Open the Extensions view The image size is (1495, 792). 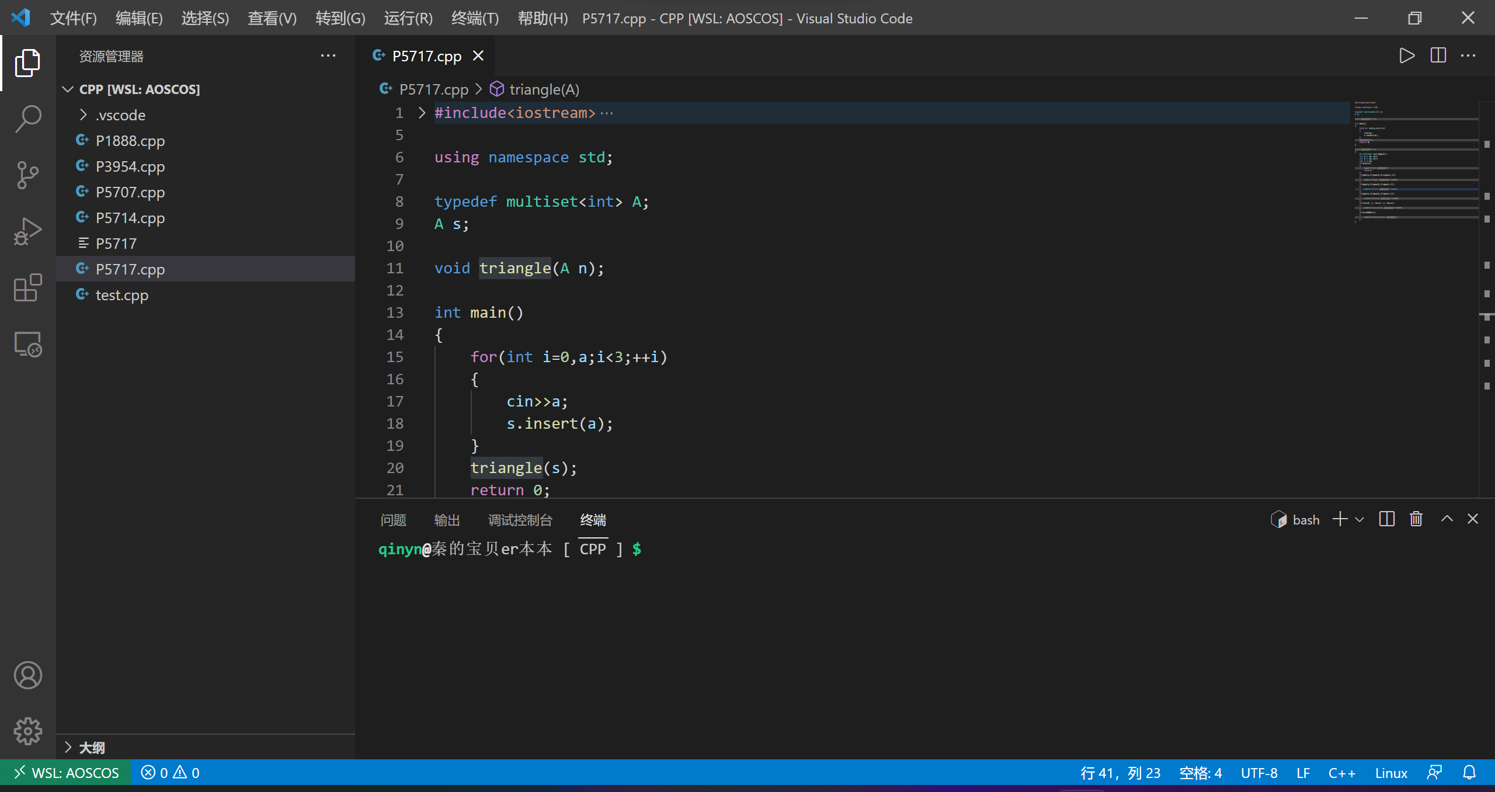coord(27,287)
